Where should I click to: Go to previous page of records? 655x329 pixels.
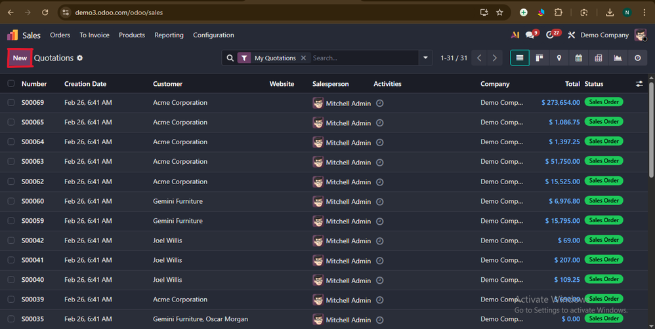pos(479,58)
